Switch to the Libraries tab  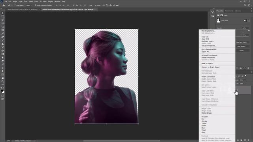click(238, 11)
